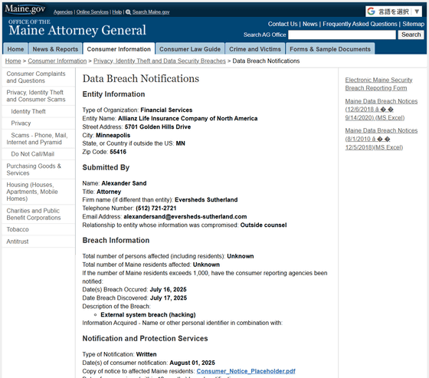Open the Consumer Law Guide tab
The image size is (429, 378).
pyautogui.click(x=190, y=49)
